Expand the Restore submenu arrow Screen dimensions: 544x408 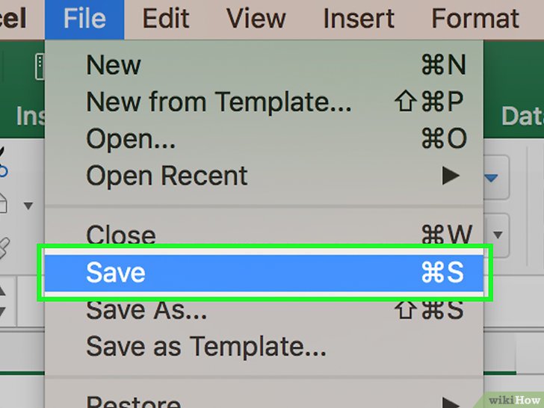pos(451,404)
